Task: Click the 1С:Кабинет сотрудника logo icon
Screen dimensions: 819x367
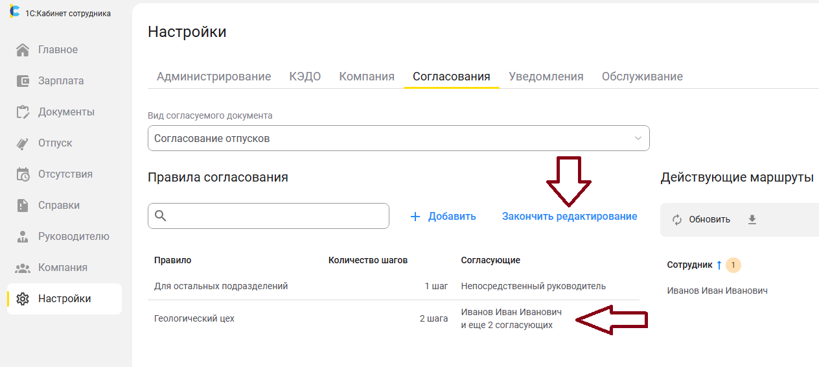Action: point(14,12)
